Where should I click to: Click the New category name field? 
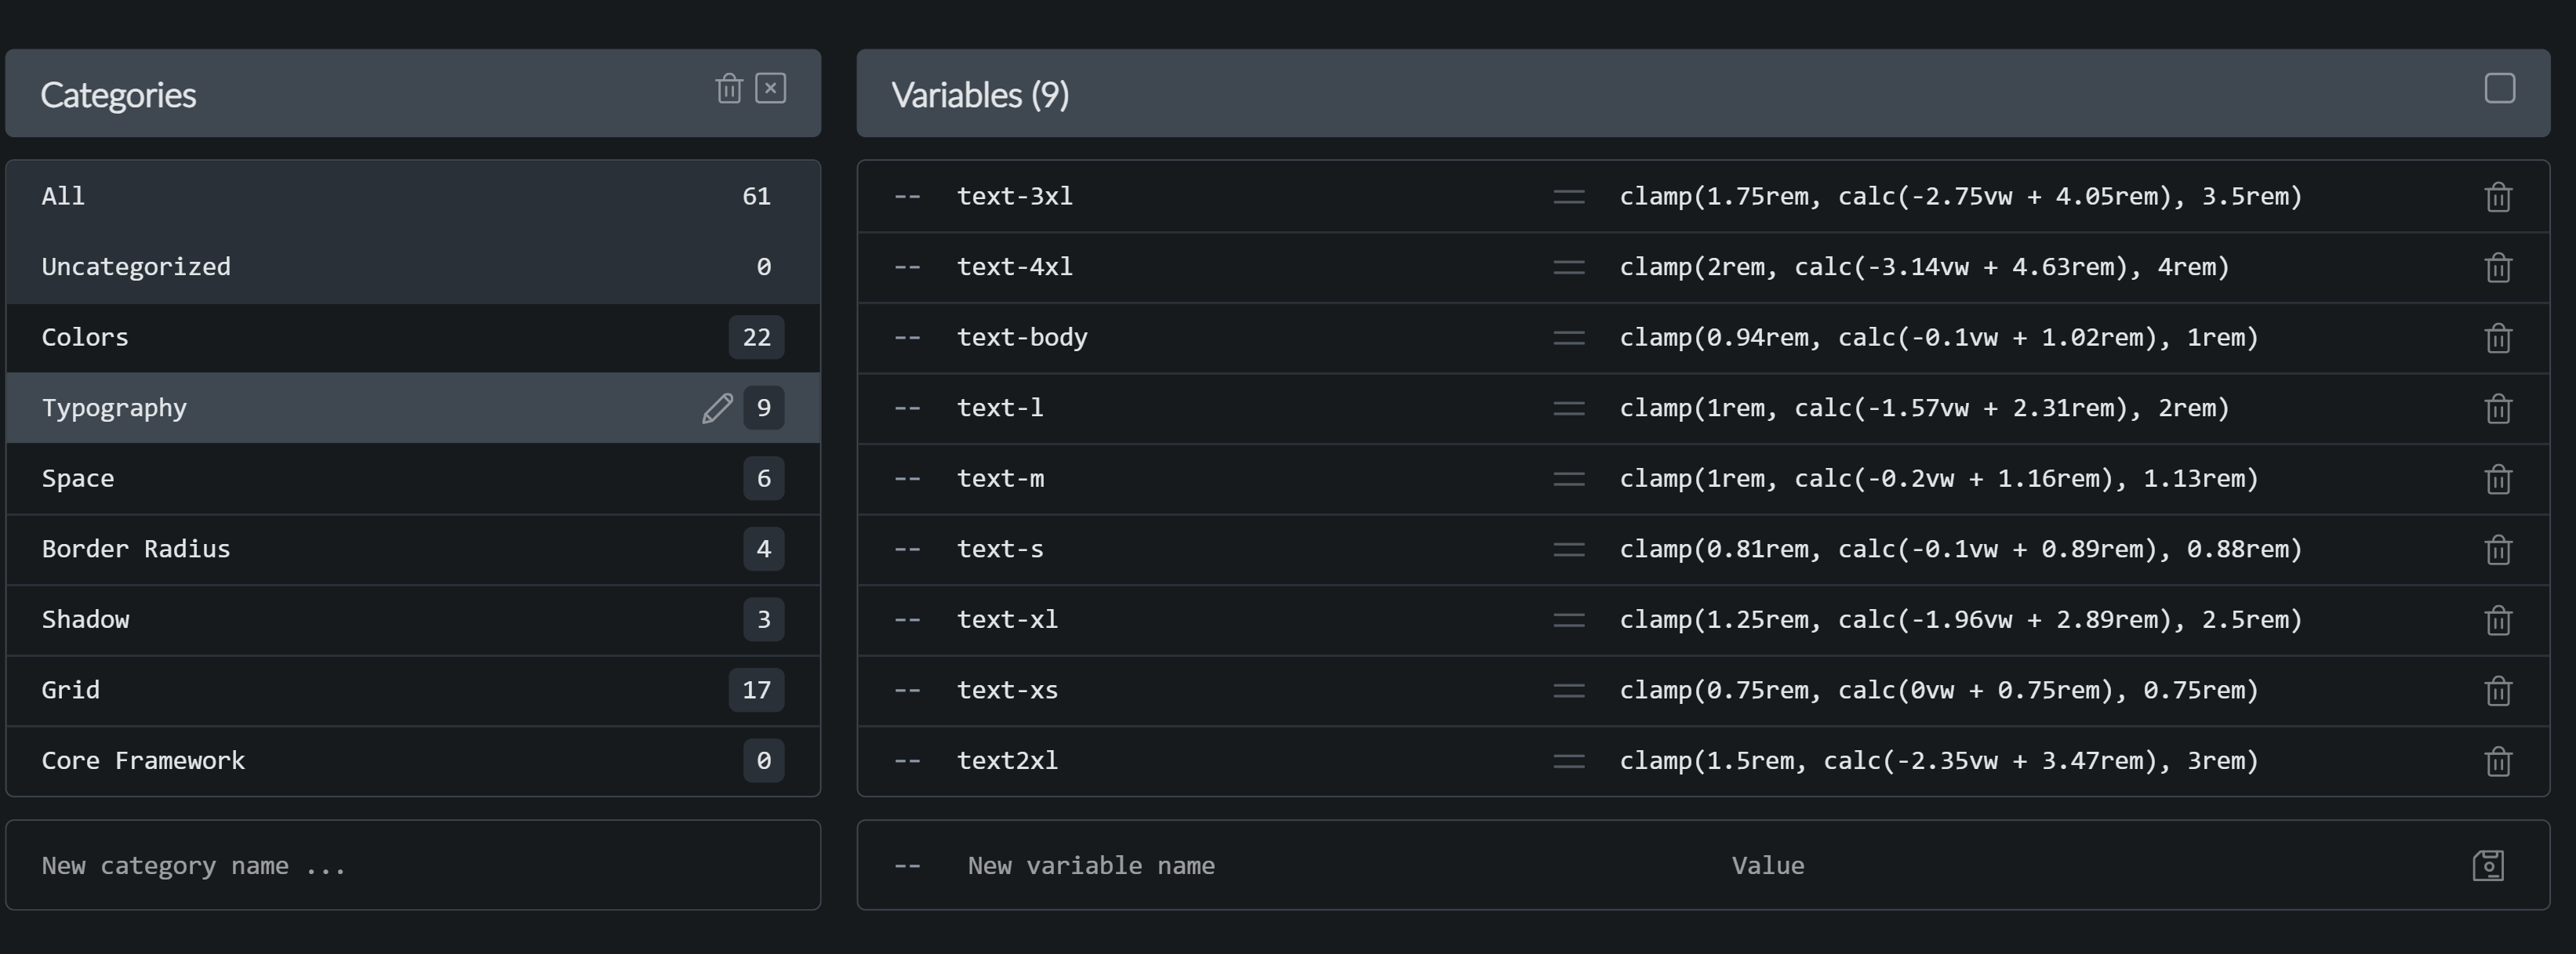point(413,866)
